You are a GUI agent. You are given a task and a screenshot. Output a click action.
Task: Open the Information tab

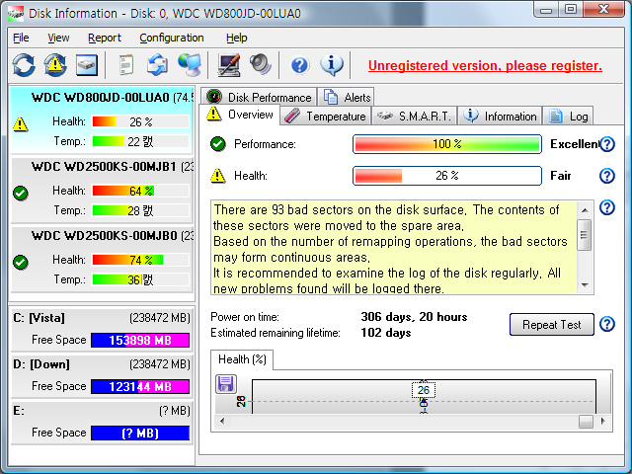point(500,117)
